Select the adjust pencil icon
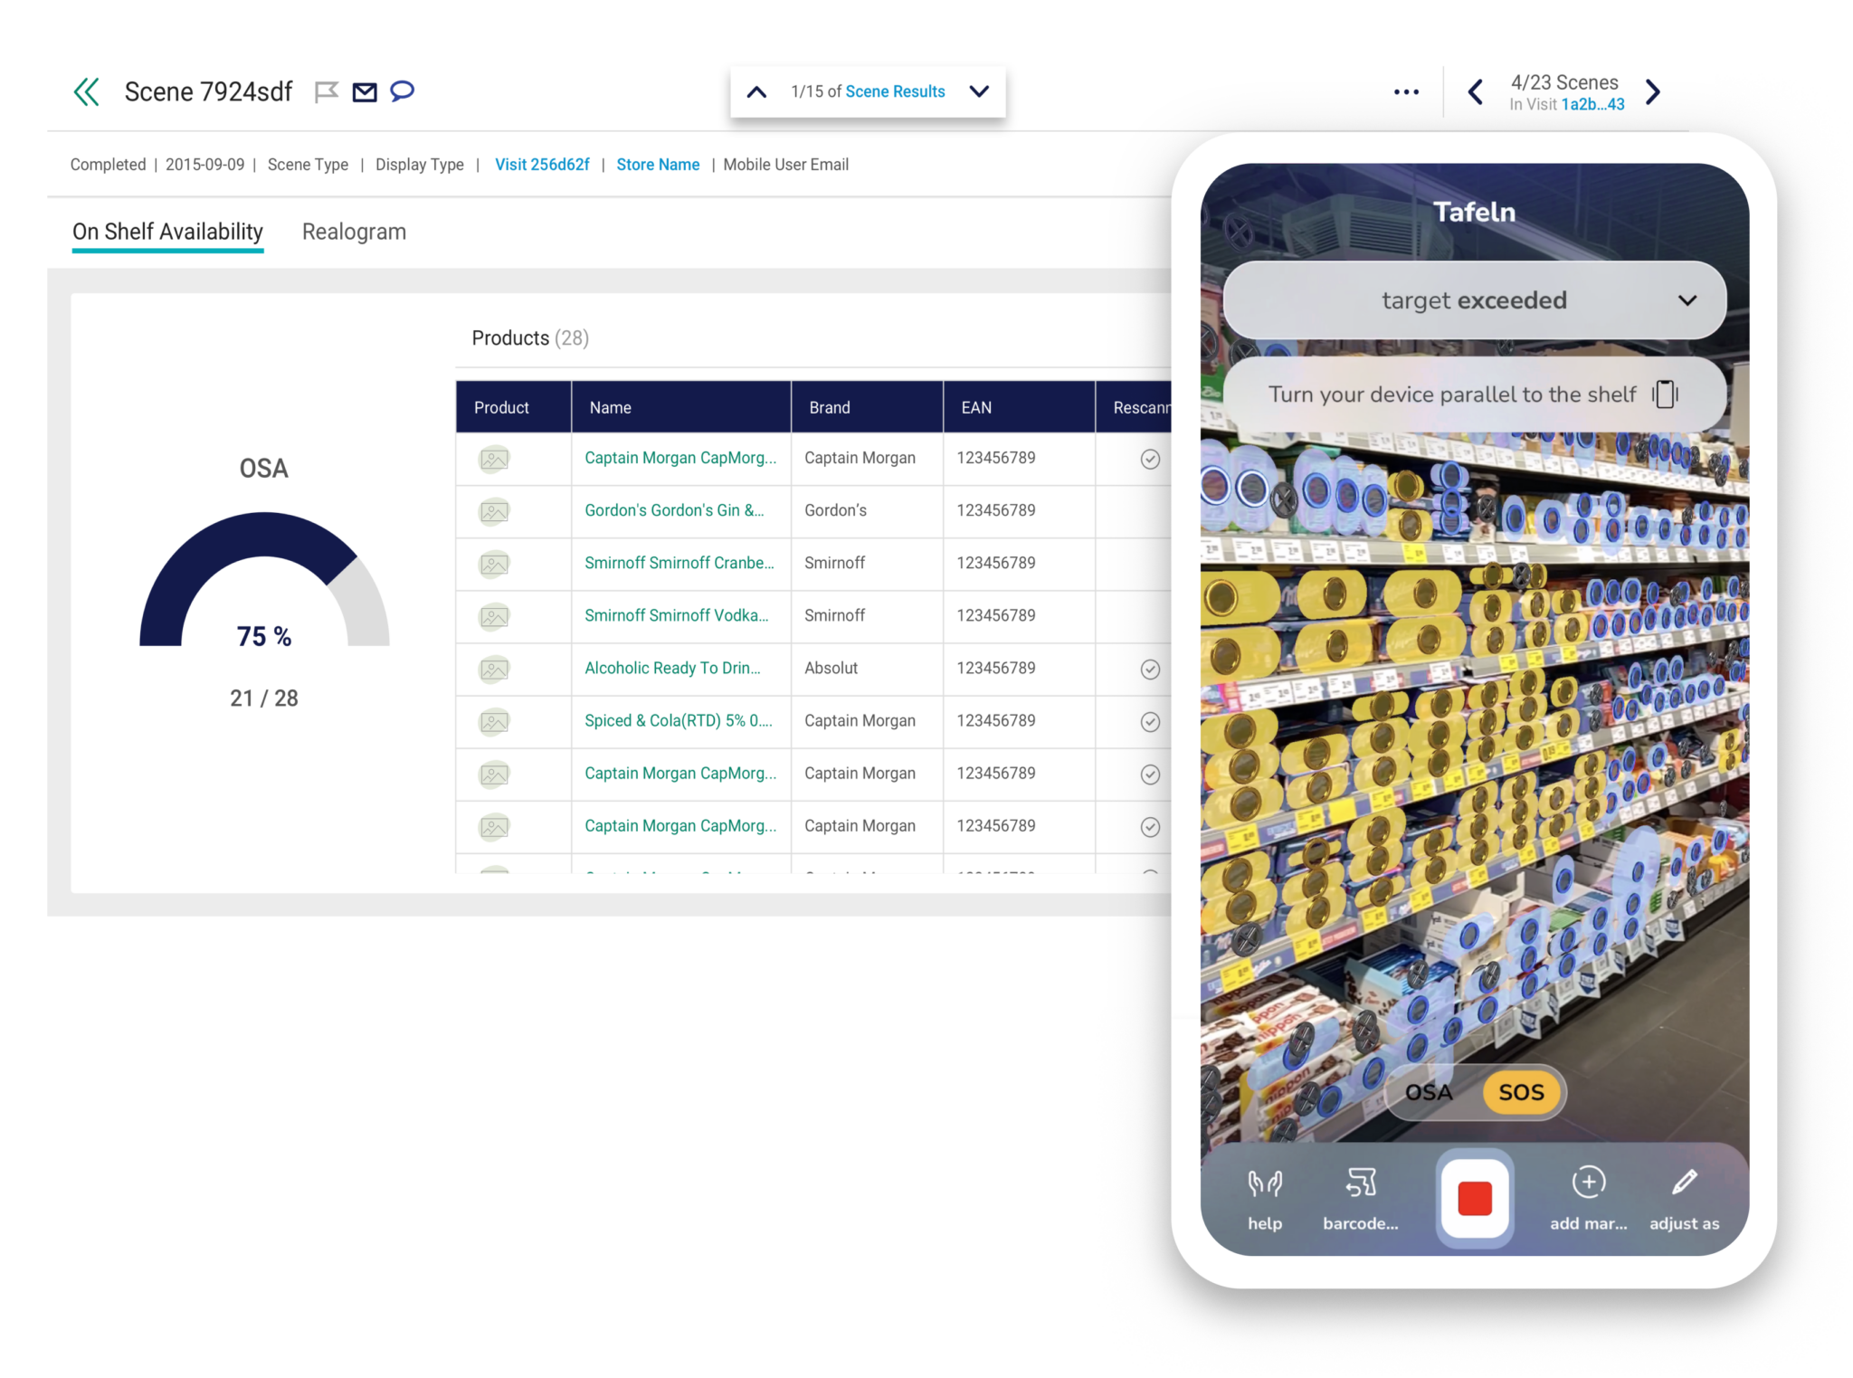This screenshot has height=1378, width=1853. (x=1684, y=1181)
